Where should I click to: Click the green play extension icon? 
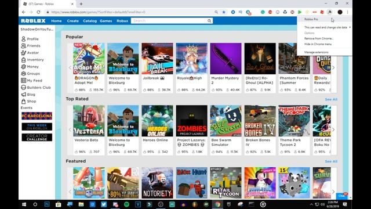tap(300, 12)
